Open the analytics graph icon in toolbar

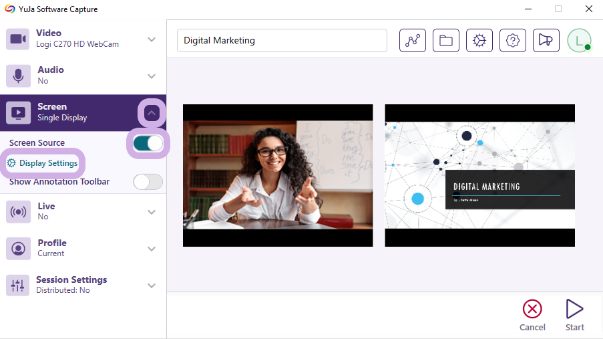click(412, 40)
